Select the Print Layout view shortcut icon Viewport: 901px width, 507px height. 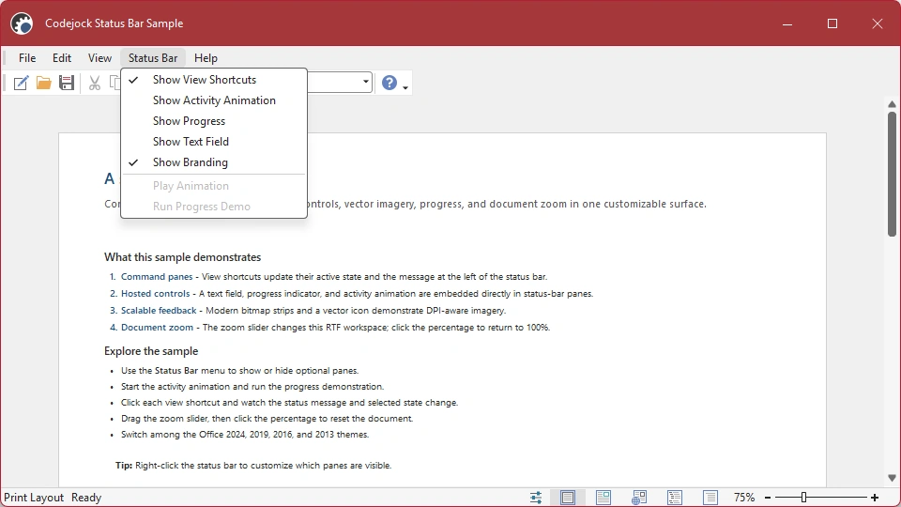tap(567, 498)
